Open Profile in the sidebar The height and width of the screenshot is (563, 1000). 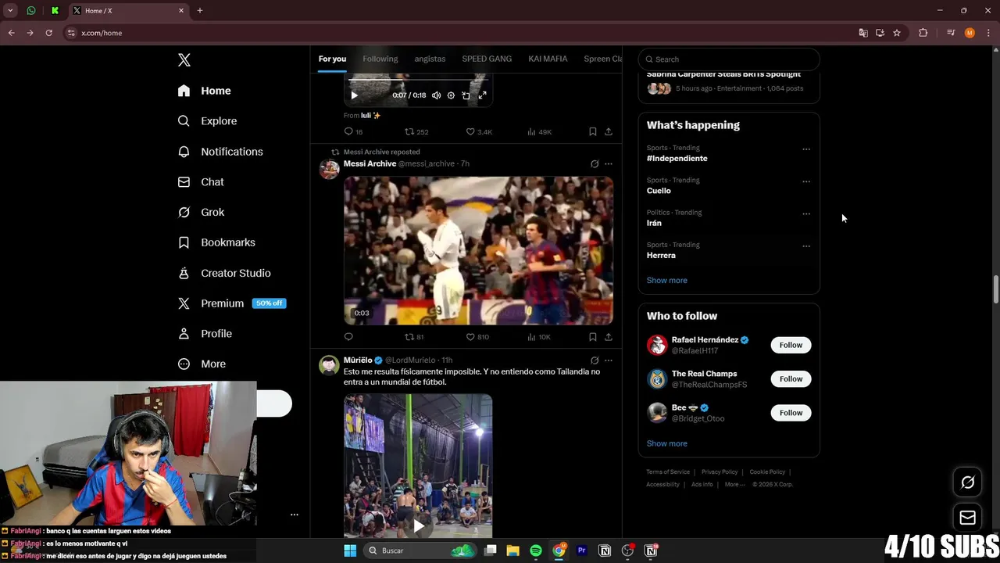[x=205, y=334]
